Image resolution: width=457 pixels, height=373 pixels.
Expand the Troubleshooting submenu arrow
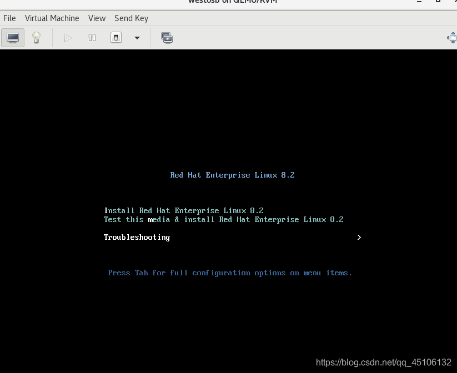point(359,237)
